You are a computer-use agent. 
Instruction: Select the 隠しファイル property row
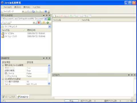point(26,74)
